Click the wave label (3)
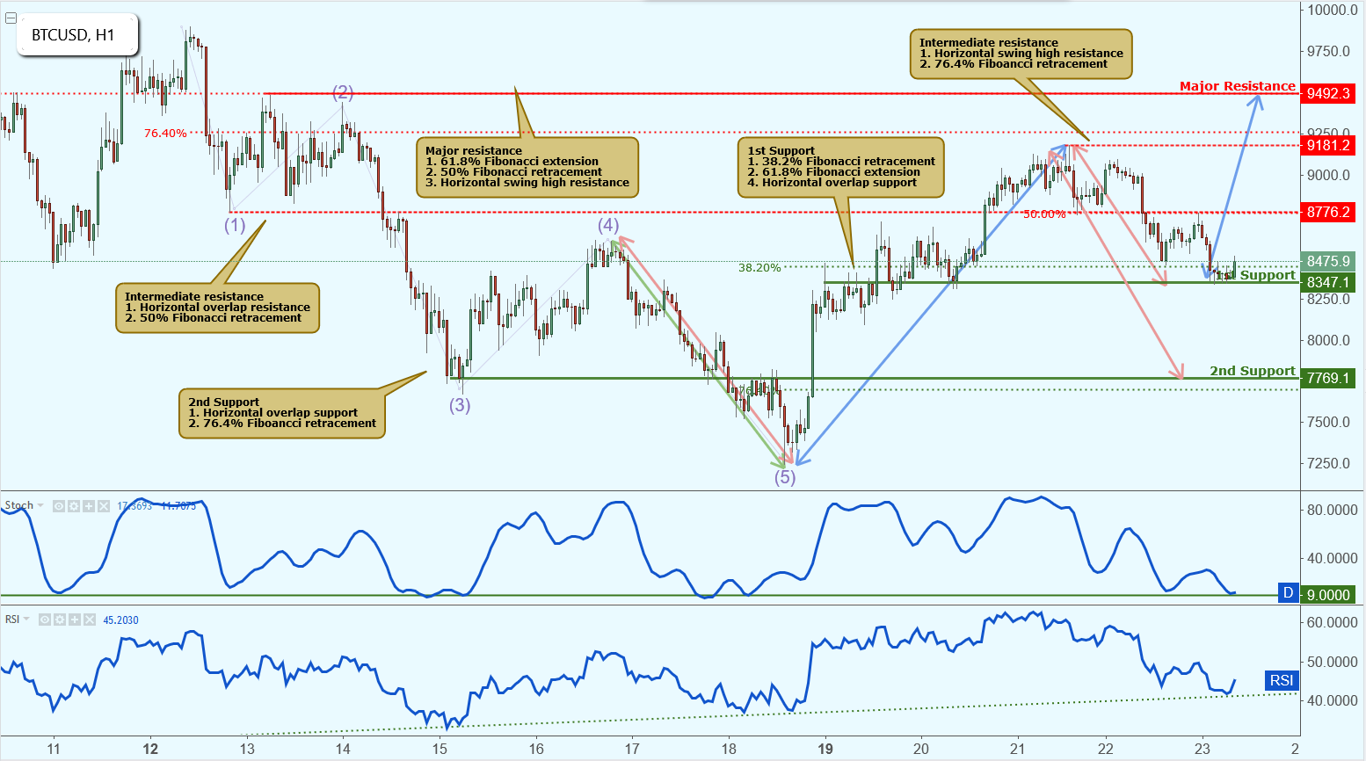1366x761 pixels. [460, 405]
